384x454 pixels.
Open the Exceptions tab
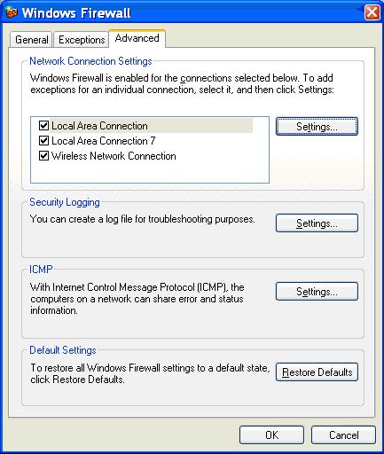click(82, 40)
